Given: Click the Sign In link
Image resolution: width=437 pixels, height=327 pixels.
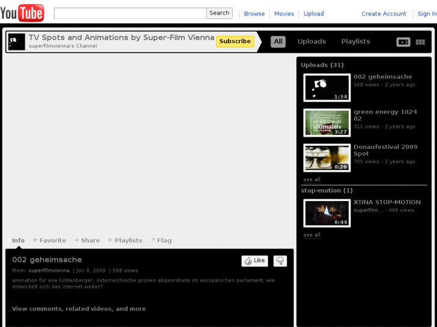Looking at the screenshot, I should coord(427,14).
